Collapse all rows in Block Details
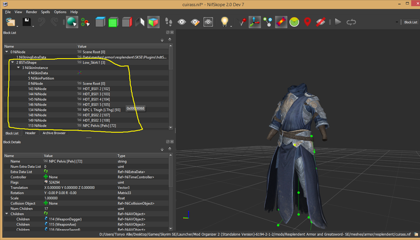 (x=170, y=148)
